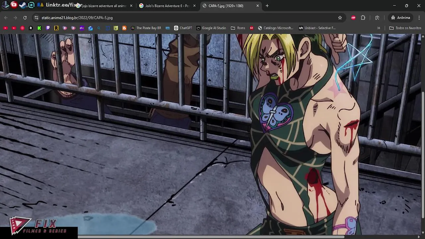Click the CAPA-5 anime image
This screenshot has width=425, height=239.
pyautogui.click(x=211, y=134)
